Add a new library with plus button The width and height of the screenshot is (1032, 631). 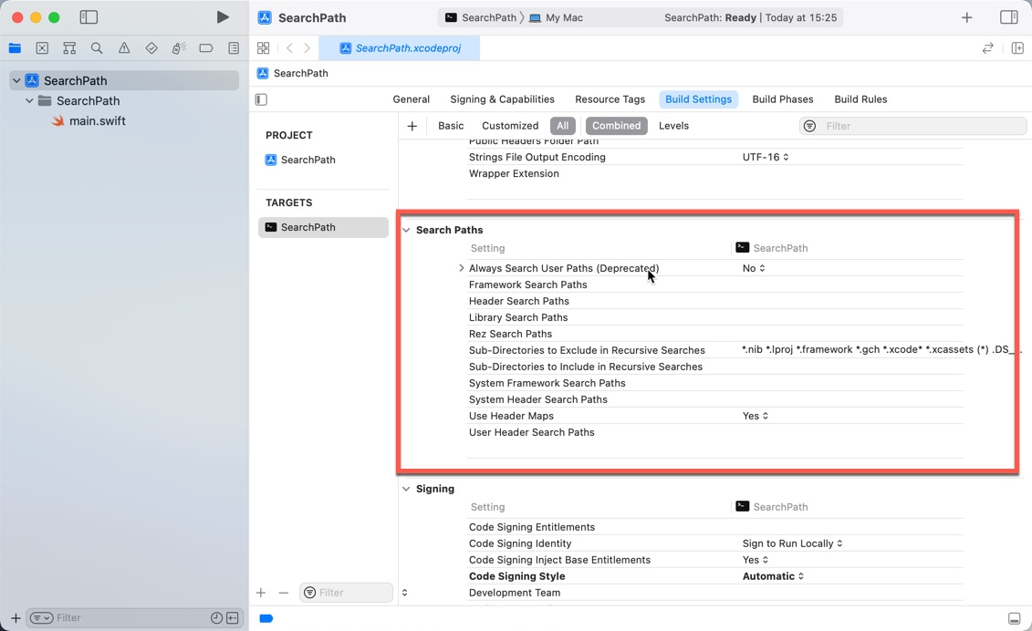tap(967, 17)
